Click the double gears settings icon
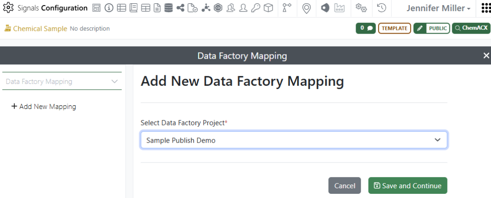 (x=361, y=8)
